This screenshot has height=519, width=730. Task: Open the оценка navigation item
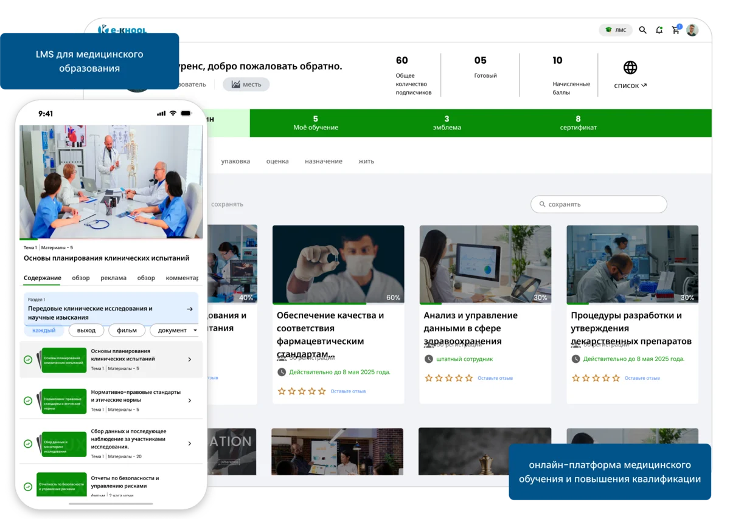coord(277,161)
